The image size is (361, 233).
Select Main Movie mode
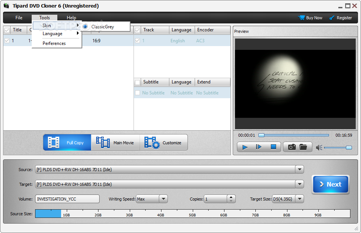(x=115, y=142)
